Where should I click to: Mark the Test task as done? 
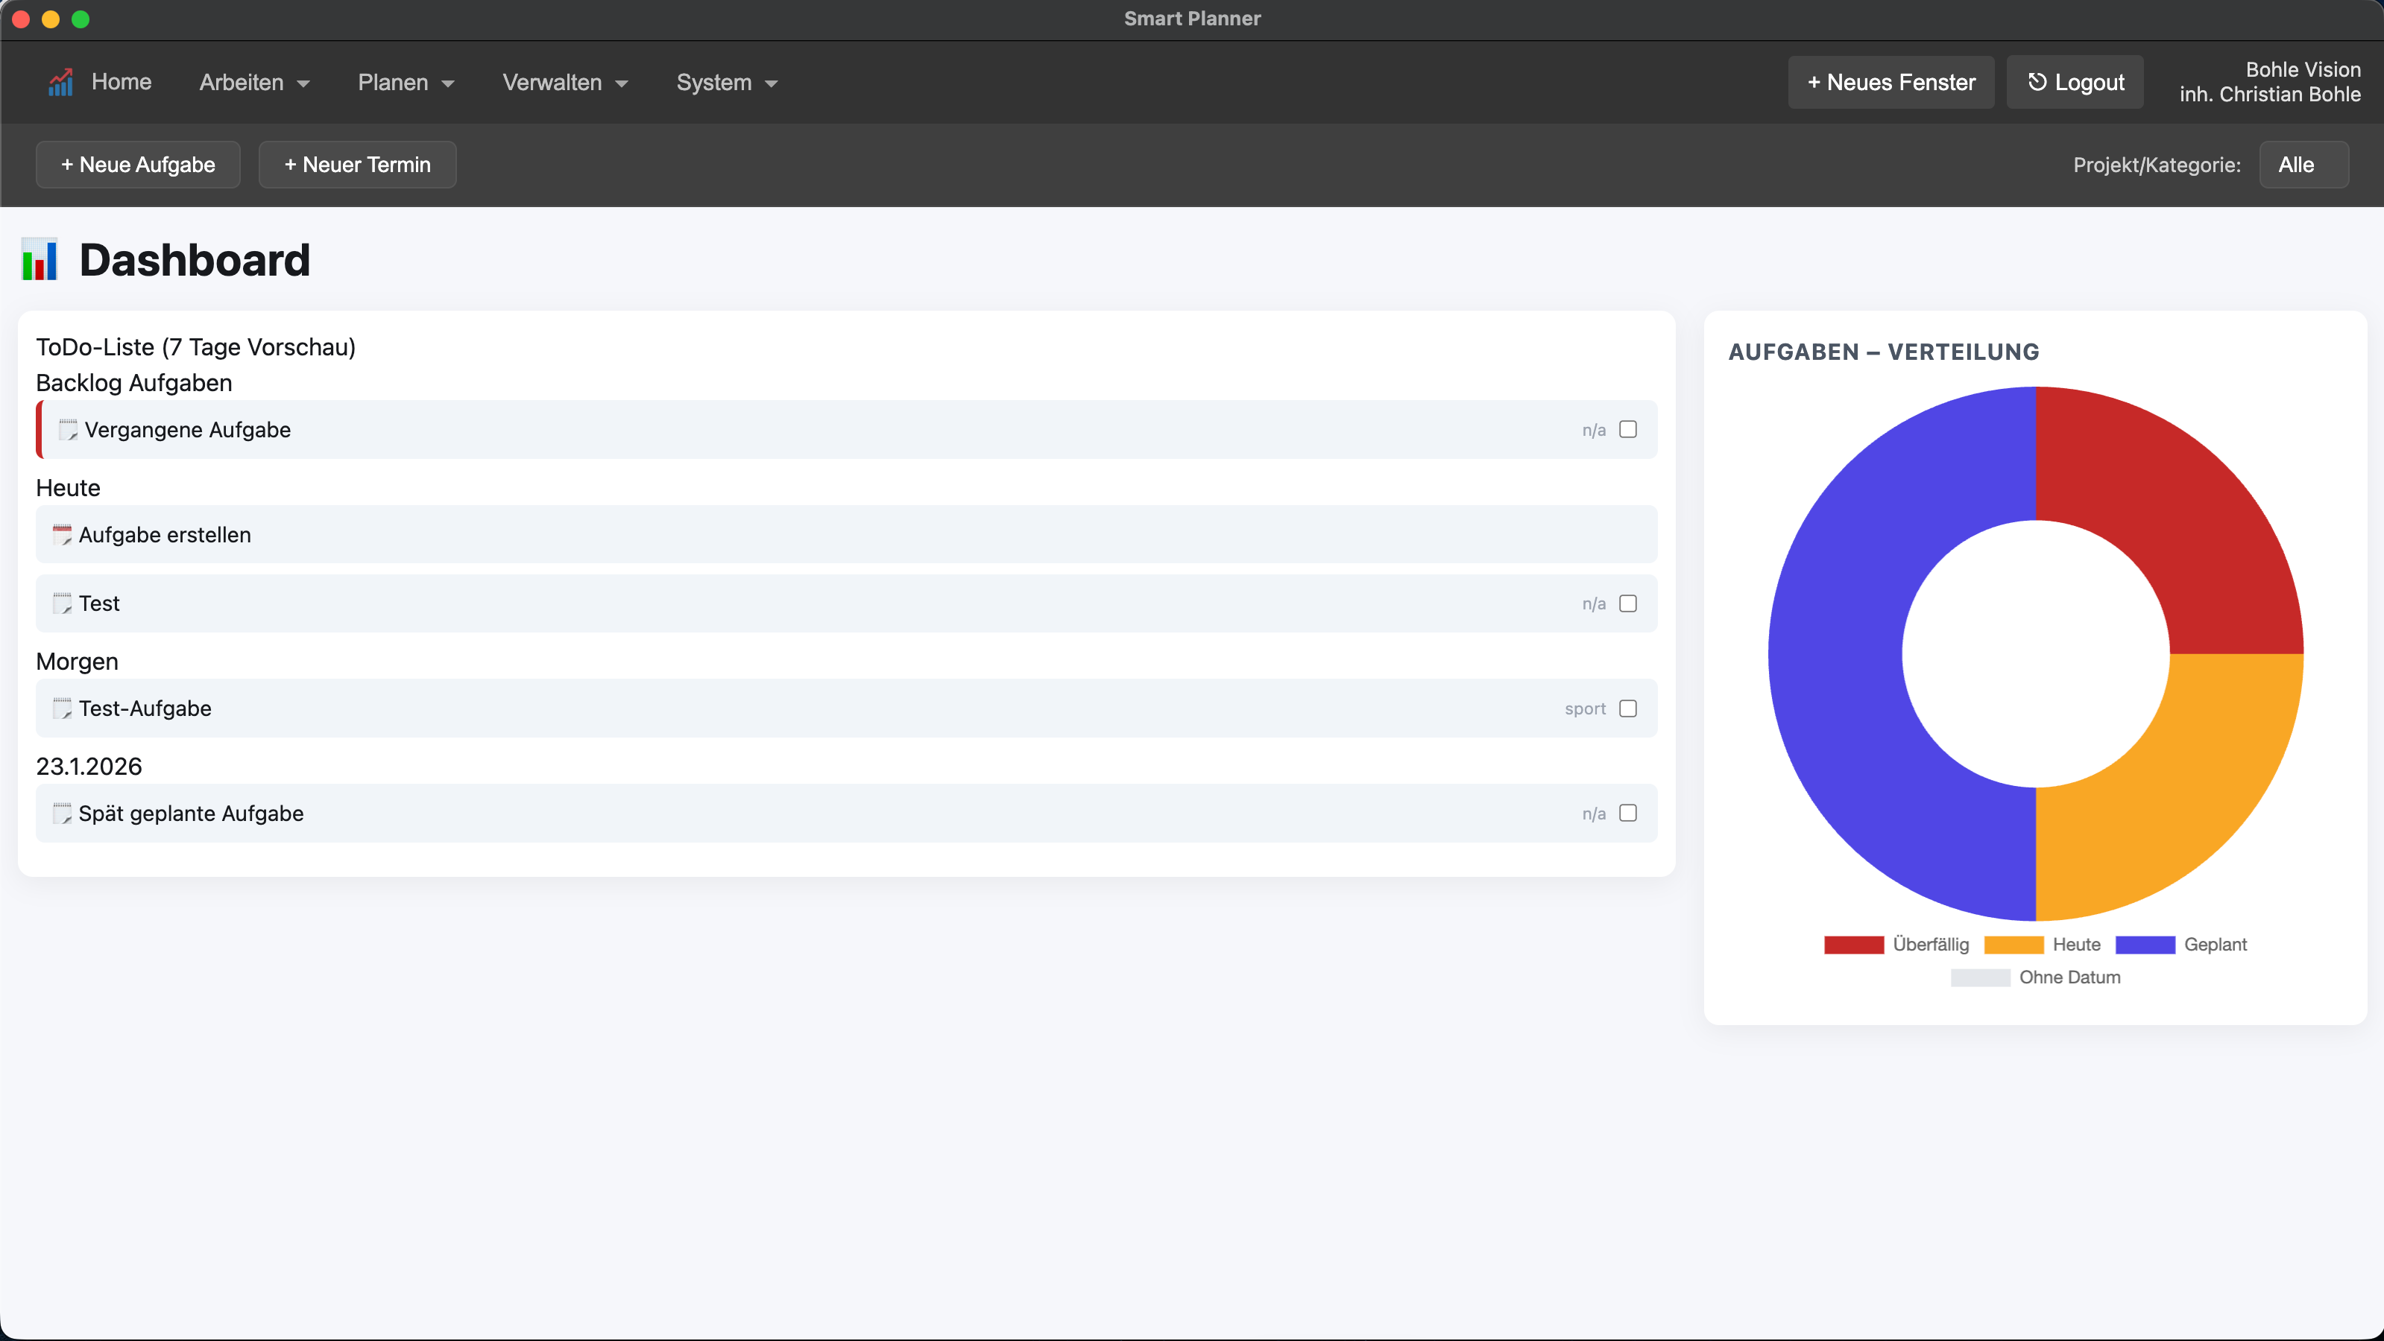(x=1627, y=604)
